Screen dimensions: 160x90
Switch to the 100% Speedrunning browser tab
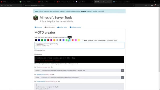pyautogui.click(x=9, y=2)
